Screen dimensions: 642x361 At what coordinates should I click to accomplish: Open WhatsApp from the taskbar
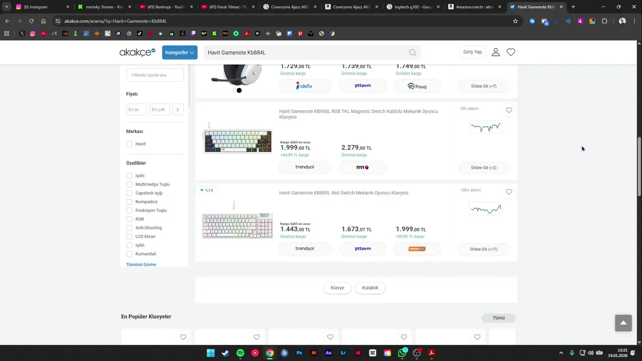[x=402, y=353]
